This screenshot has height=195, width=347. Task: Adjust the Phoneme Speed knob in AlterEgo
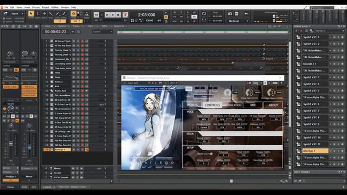271,92
